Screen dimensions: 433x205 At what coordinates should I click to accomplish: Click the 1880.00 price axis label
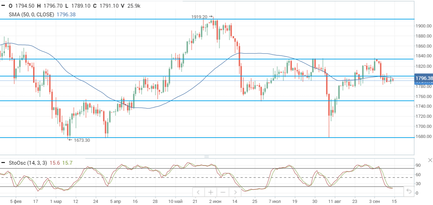point(424,36)
